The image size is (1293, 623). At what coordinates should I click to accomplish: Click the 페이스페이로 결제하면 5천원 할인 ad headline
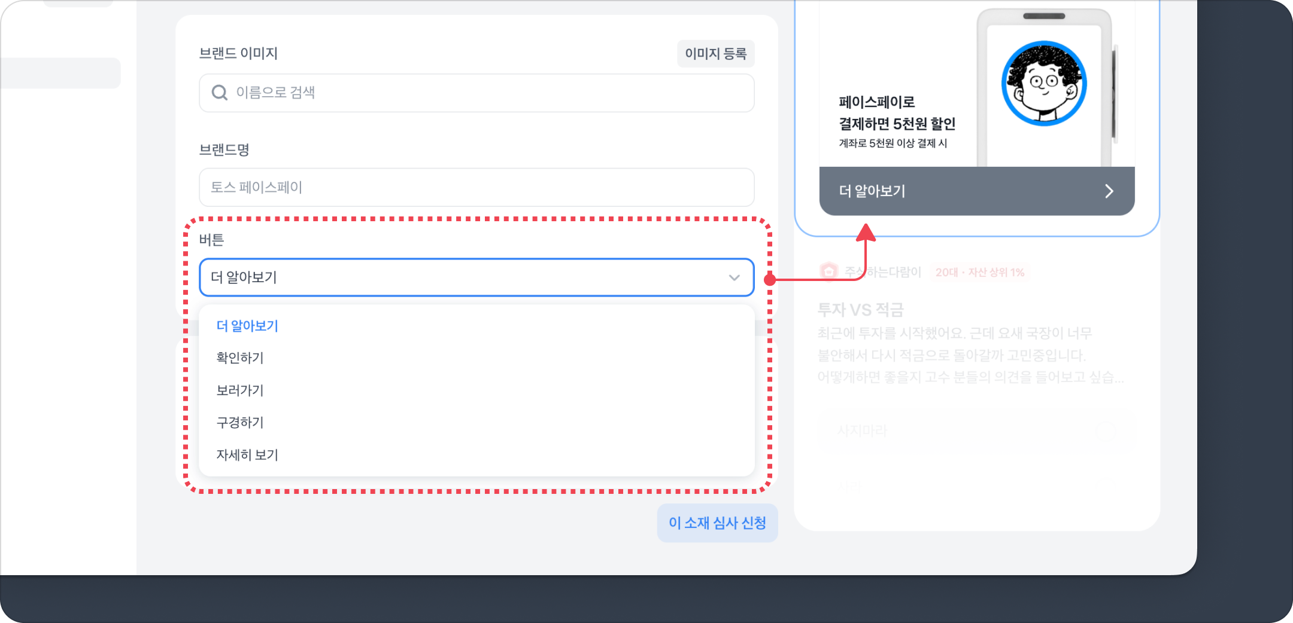tap(897, 113)
